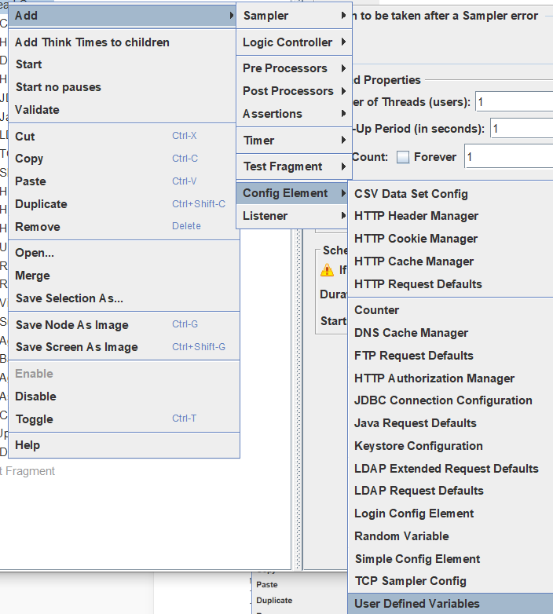553x614 pixels.
Task: Expand the Pre Processors submenu
Action: [x=294, y=68]
